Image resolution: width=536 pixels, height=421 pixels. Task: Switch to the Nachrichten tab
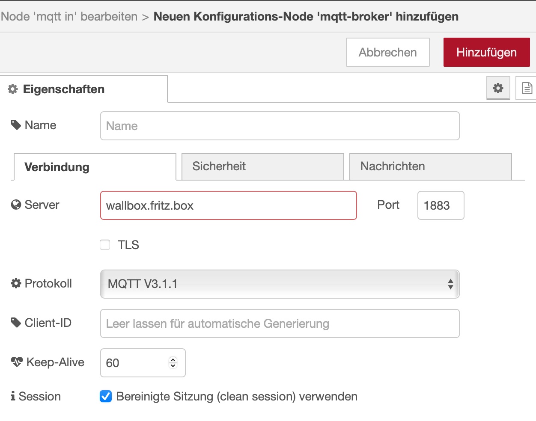(x=430, y=166)
